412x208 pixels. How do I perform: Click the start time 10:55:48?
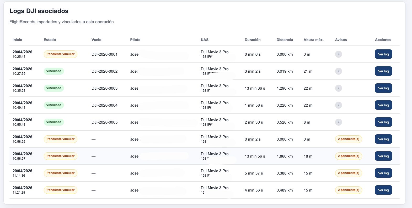coord(19,125)
